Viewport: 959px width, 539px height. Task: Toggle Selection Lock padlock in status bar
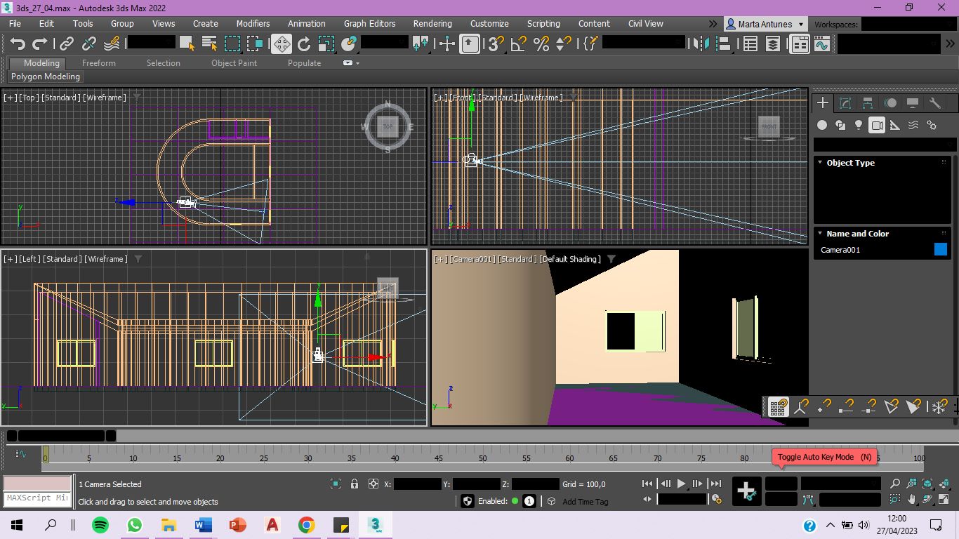[x=355, y=484]
